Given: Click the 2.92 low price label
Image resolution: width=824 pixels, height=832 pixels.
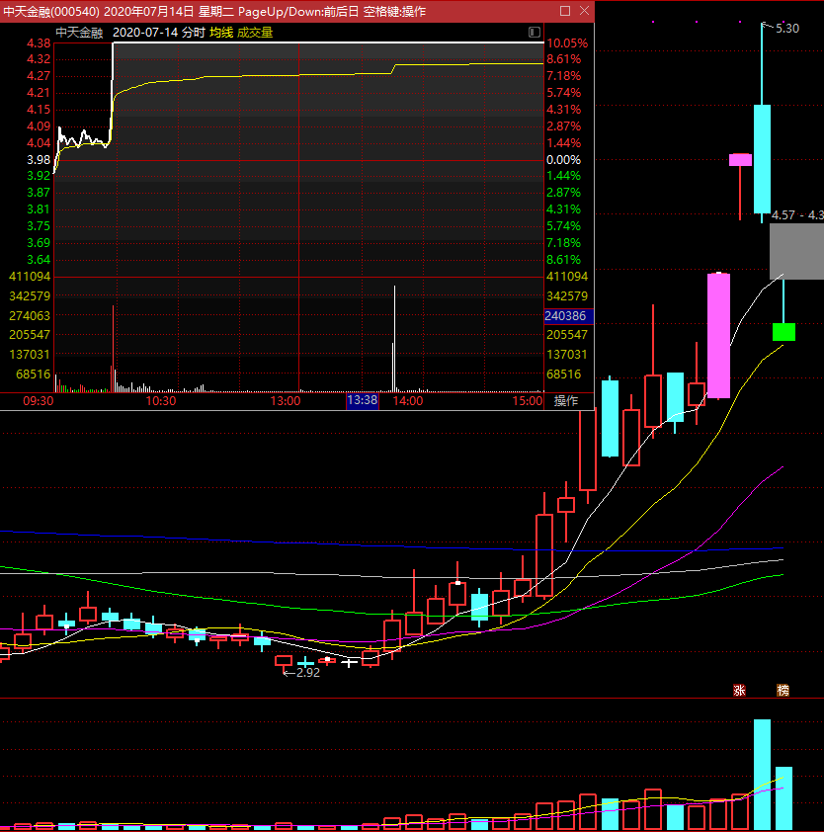Looking at the screenshot, I should point(307,672).
